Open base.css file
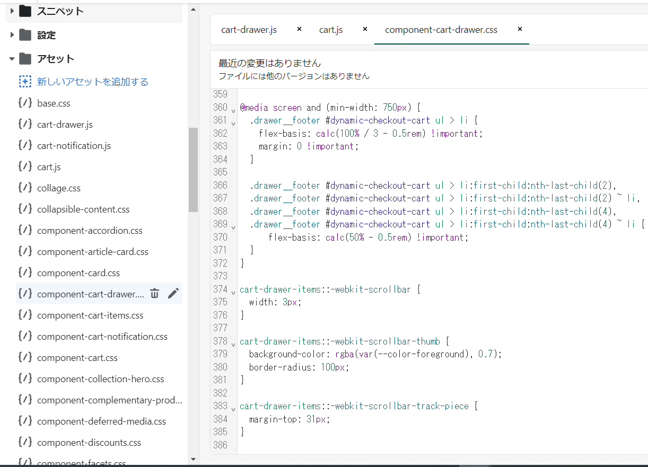The height and width of the screenshot is (467, 648). click(x=54, y=103)
